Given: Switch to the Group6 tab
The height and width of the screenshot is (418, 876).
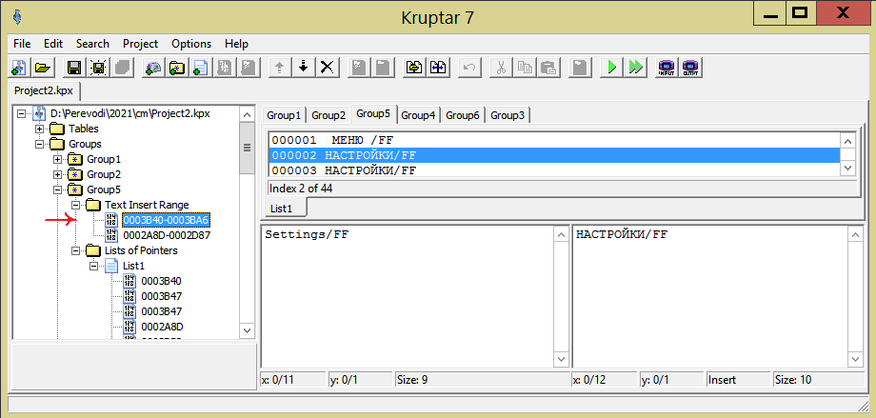Looking at the screenshot, I should [463, 115].
